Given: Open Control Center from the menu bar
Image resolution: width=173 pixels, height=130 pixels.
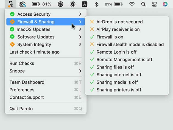Looking at the screenshot, I should (x=154, y=4).
